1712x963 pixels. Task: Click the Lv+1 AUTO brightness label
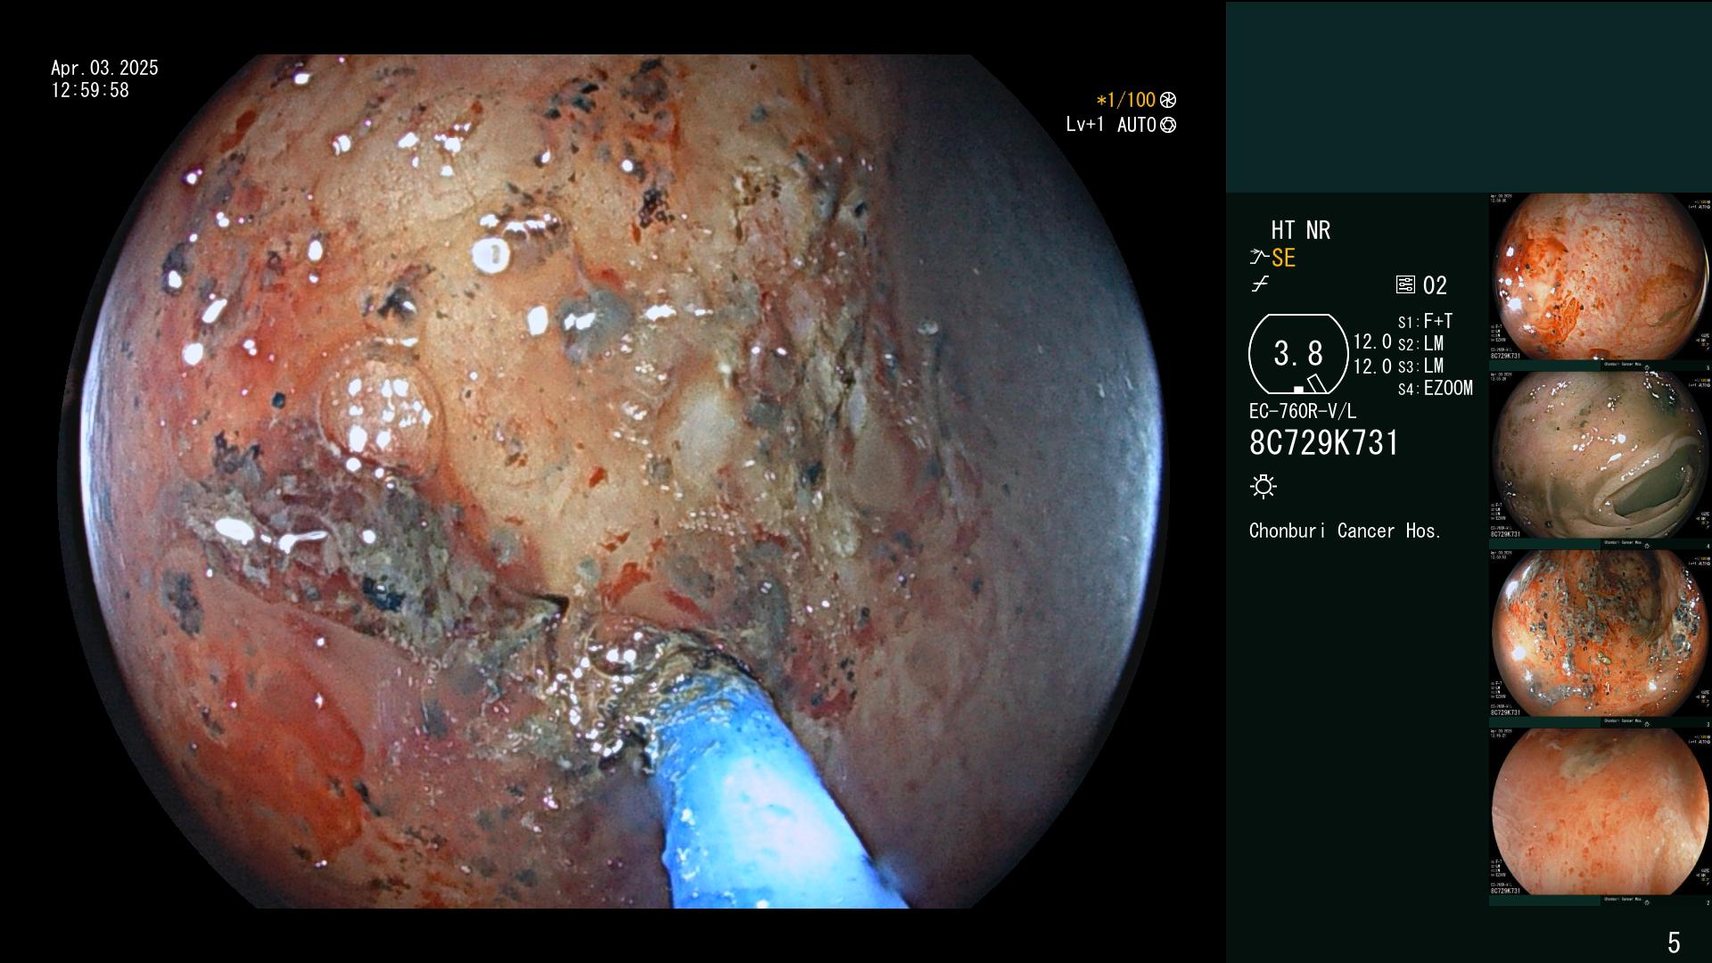[1111, 125]
